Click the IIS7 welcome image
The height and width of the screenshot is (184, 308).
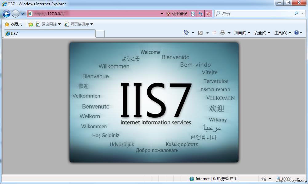point(154,102)
